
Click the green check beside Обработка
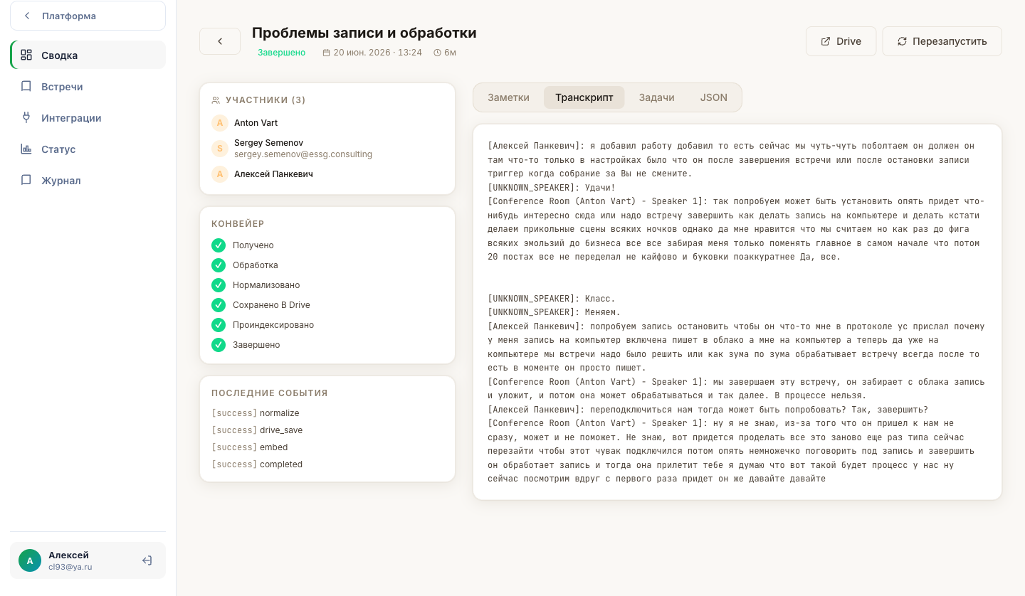219,265
